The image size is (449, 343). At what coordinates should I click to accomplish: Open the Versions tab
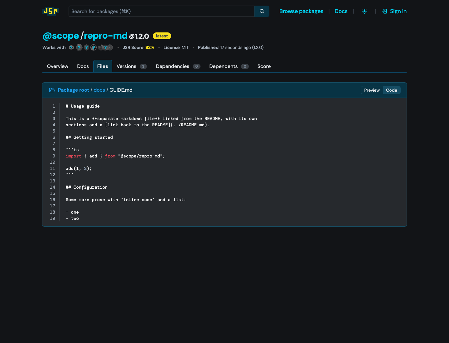pyautogui.click(x=132, y=66)
